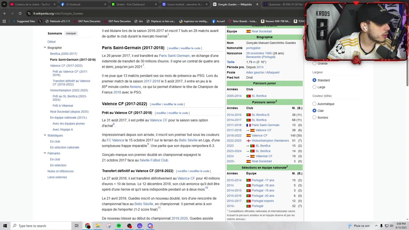Open Task View in the taskbar
The height and width of the screenshot is (230, 409).
pos(77,226)
